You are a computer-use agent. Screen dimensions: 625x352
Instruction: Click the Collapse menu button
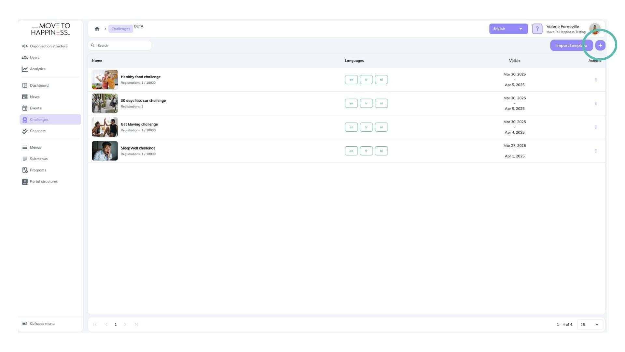pos(38,324)
